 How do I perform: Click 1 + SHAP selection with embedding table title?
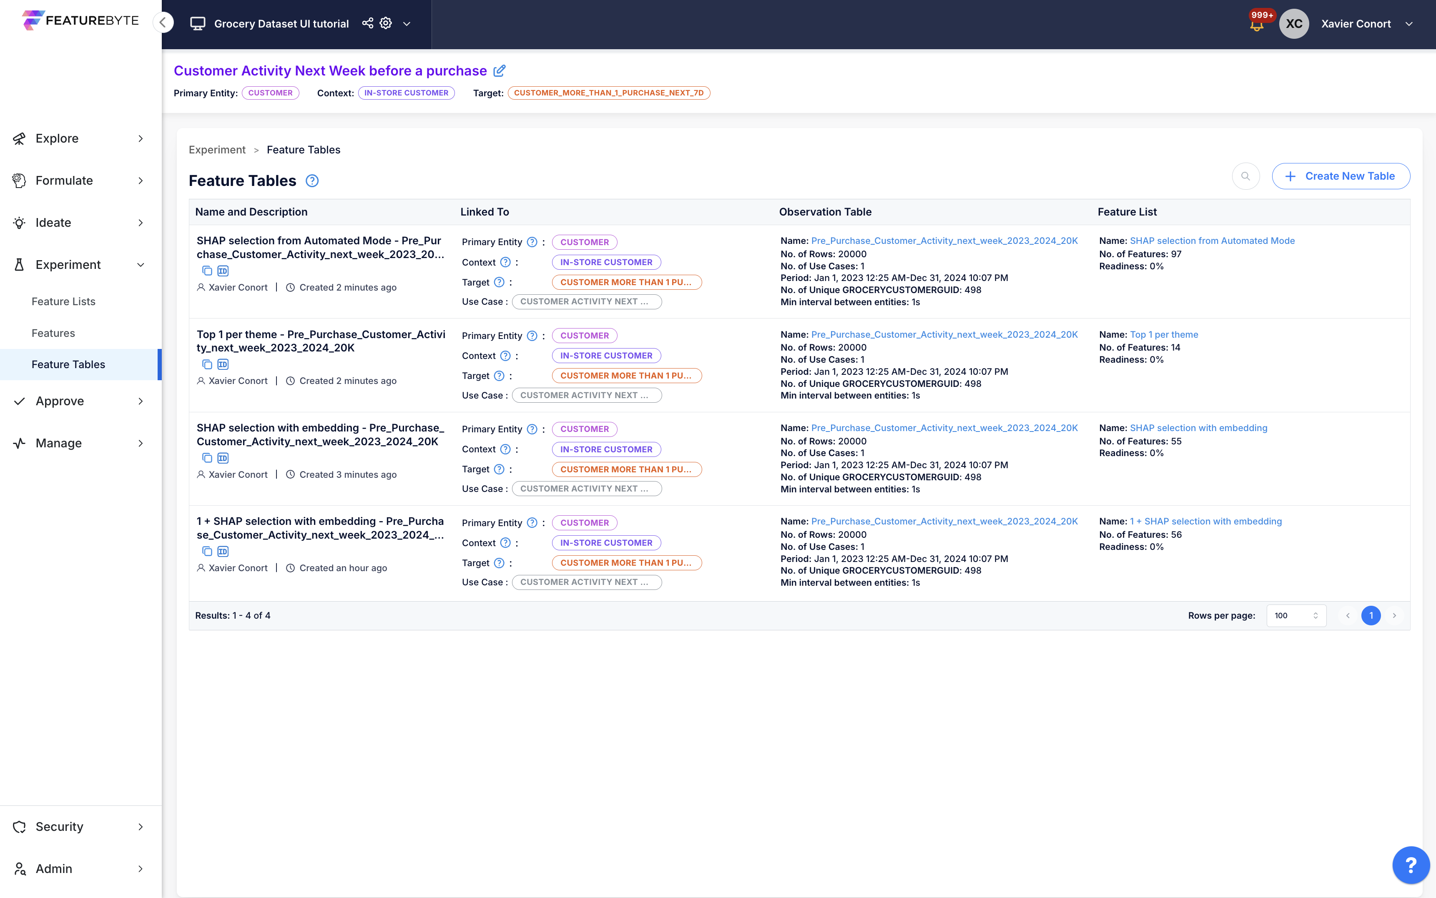[320, 527]
